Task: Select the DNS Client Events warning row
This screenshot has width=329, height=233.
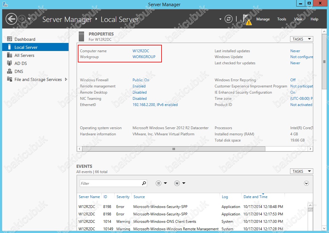Action: click(x=192, y=222)
